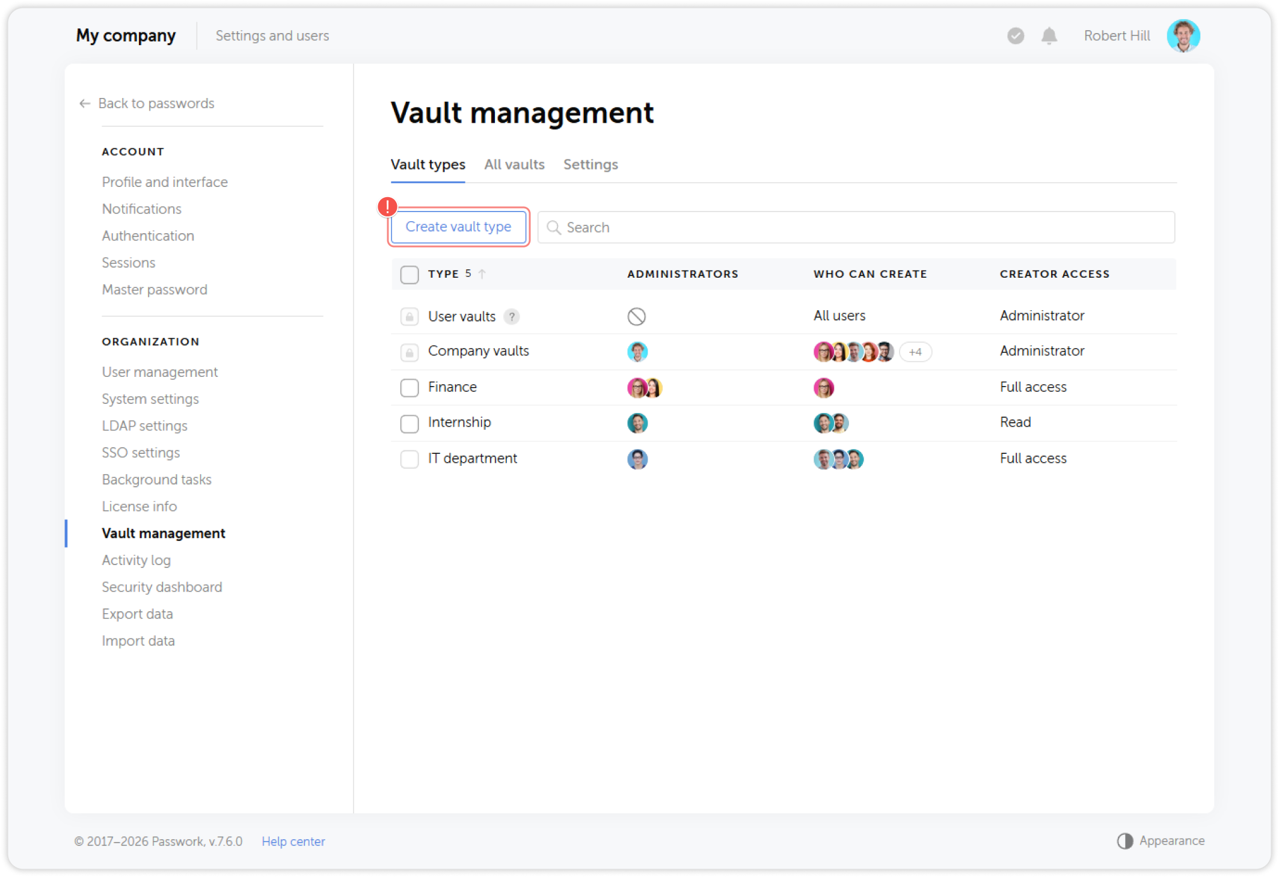
Task: Click the Back to passwords link
Action: [156, 103]
